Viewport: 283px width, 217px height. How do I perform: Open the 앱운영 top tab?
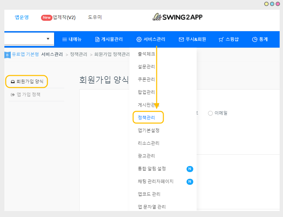(22, 17)
